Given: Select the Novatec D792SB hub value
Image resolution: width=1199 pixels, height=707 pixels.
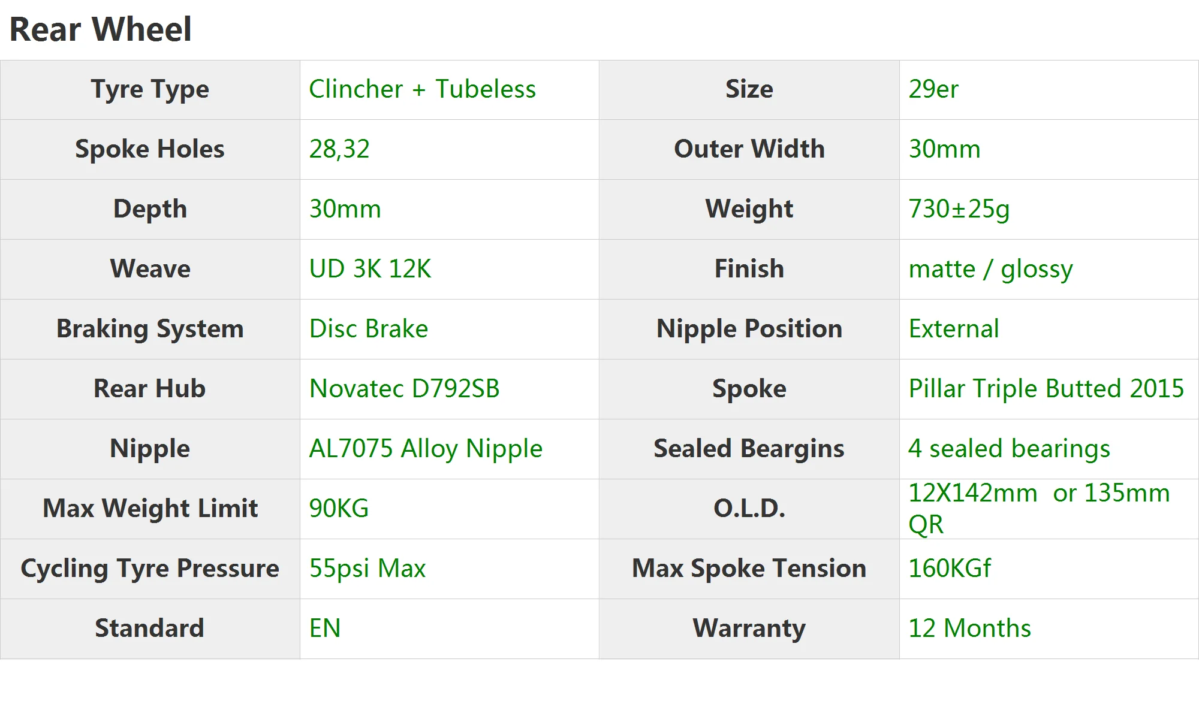Looking at the screenshot, I should pyautogui.click(x=404, y=388).
